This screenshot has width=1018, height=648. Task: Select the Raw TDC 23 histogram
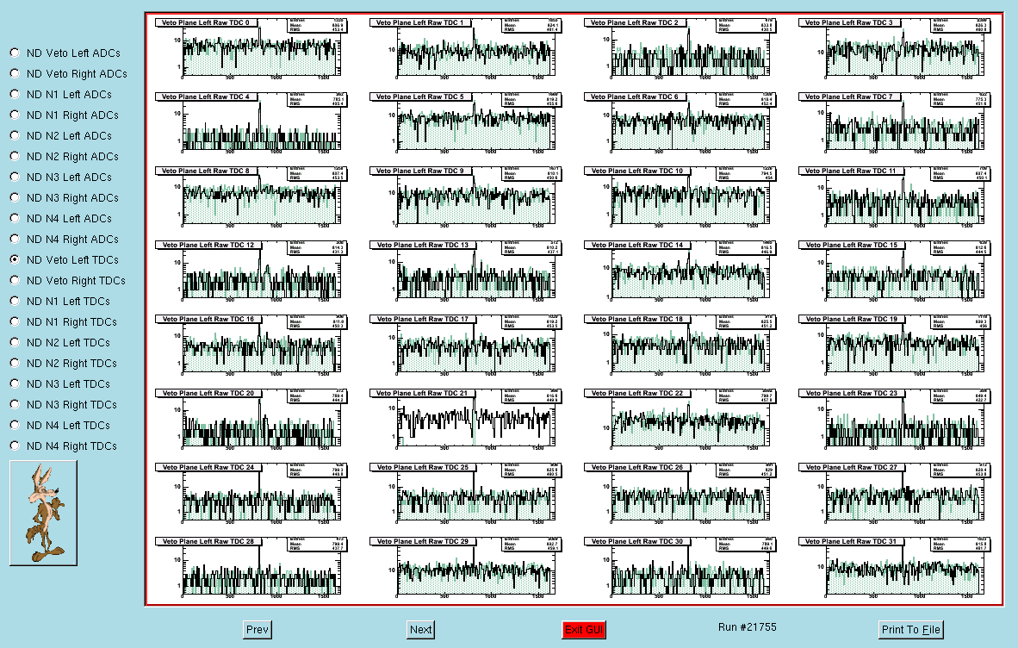(895, 421)
